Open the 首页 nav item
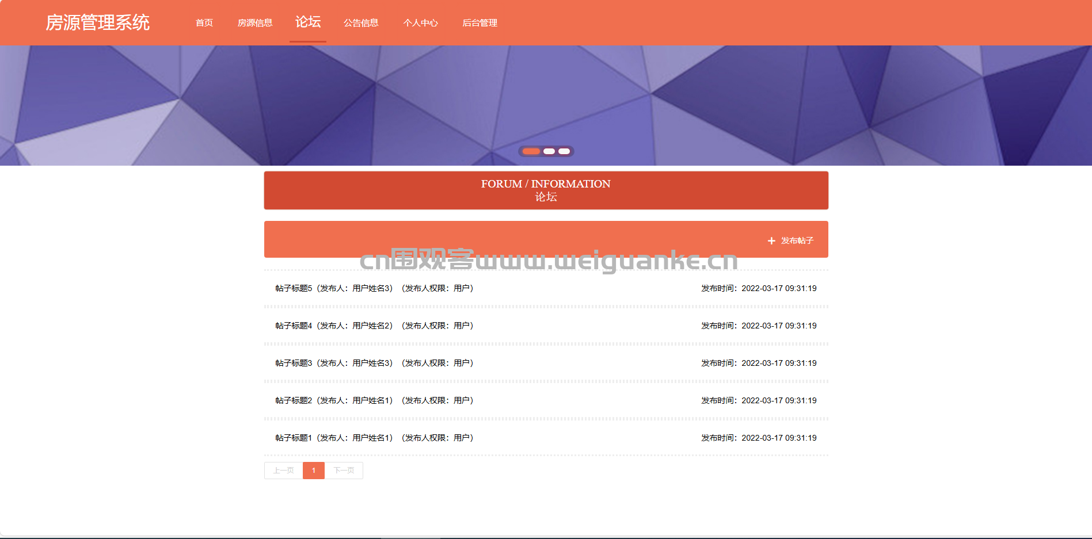Viewport: 1092px width, 539px height. coord(204,22)
